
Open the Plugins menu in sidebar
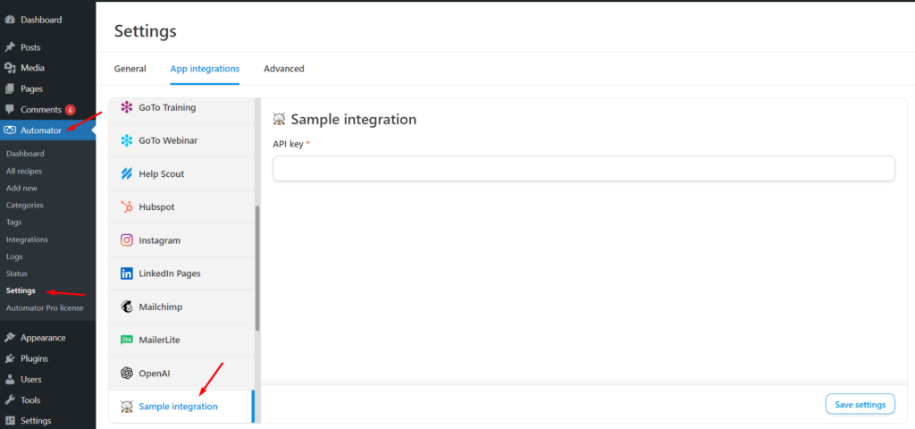coord(34,358)
